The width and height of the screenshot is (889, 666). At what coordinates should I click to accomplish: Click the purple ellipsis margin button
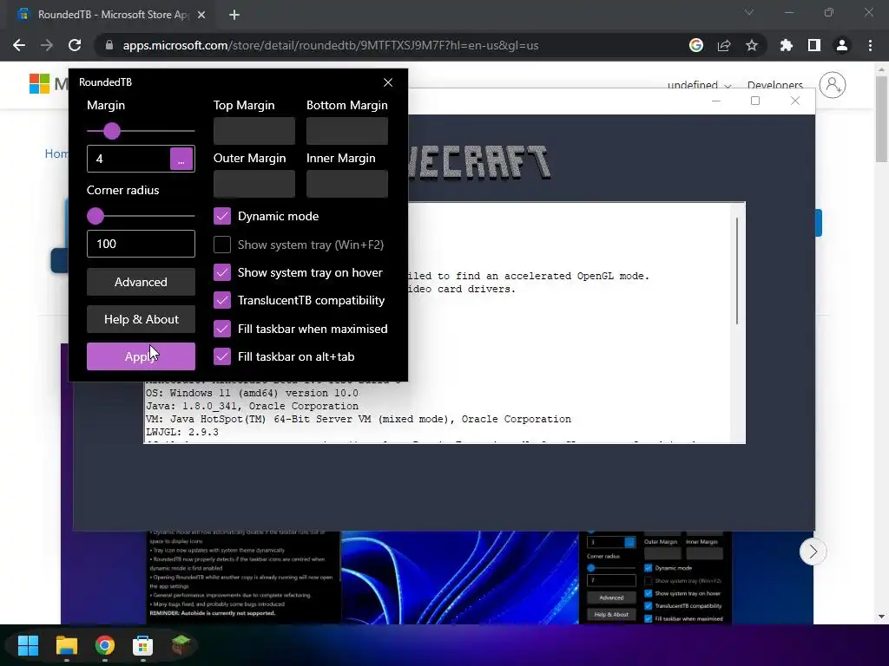[x=181, y=159]
